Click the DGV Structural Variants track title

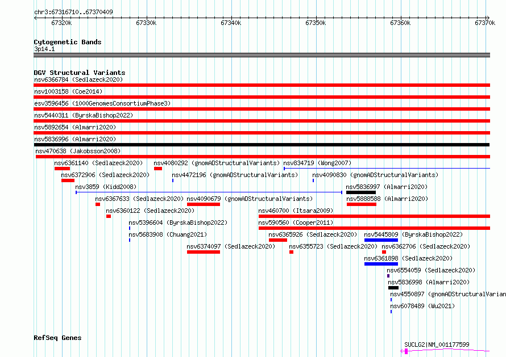click(80, 73)
